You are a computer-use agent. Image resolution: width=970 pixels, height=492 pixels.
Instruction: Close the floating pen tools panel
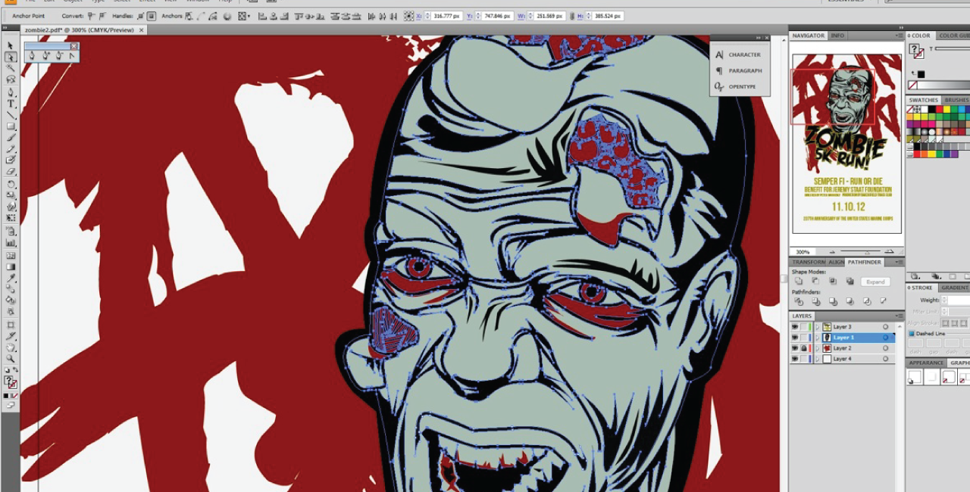[74, 45]
